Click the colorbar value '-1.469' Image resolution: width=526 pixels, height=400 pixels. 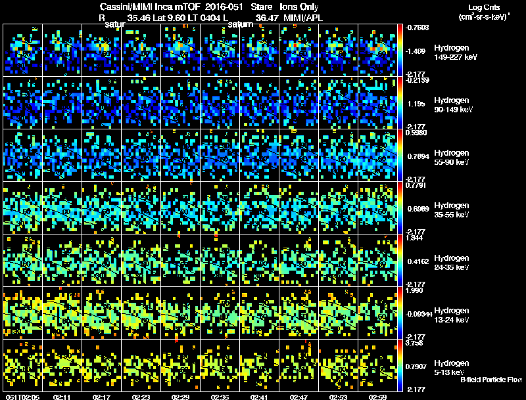point(416,51)
